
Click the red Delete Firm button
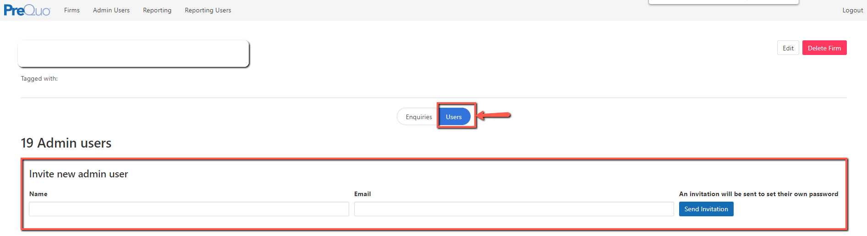point(824,48)
